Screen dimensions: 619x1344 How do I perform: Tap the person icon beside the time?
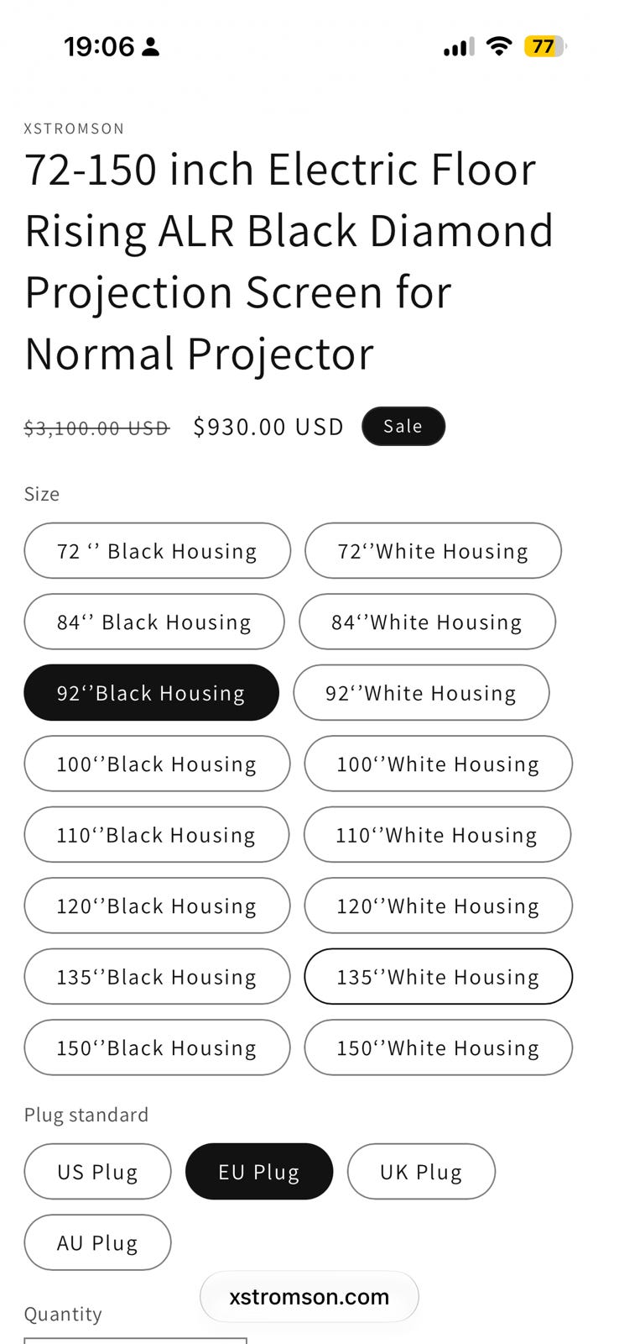(x=151, y=47)
